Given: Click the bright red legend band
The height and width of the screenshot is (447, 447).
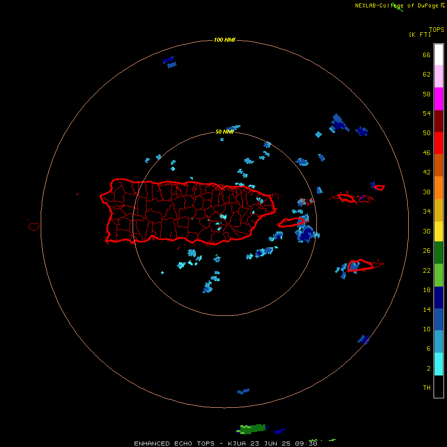Looking at the screenshot, I should point(439,143).
